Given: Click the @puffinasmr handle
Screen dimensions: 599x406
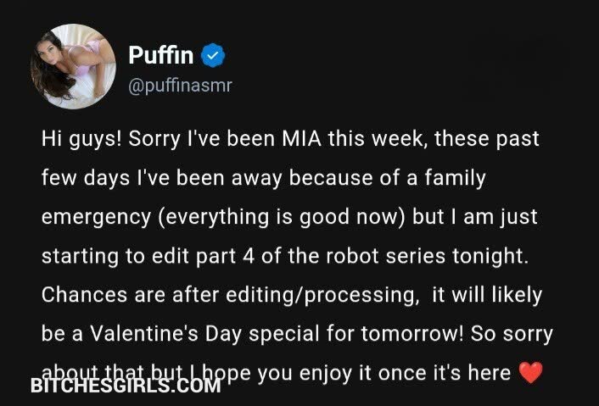Looking at the screenshot, I should coord(180,85).
